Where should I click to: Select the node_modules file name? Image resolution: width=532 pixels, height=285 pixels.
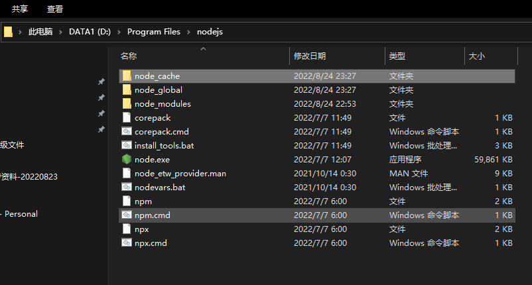163,104
